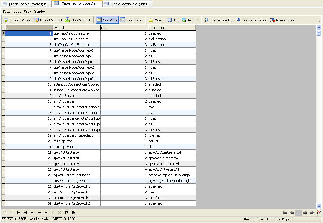Open the record limit settings icon
The image size is (323, 223).
pos(319,213)
